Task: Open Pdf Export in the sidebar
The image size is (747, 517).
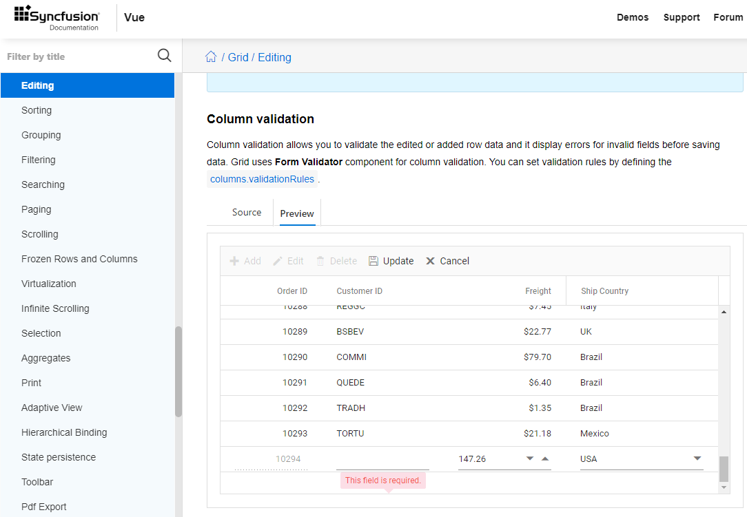Action: [44, 506]
